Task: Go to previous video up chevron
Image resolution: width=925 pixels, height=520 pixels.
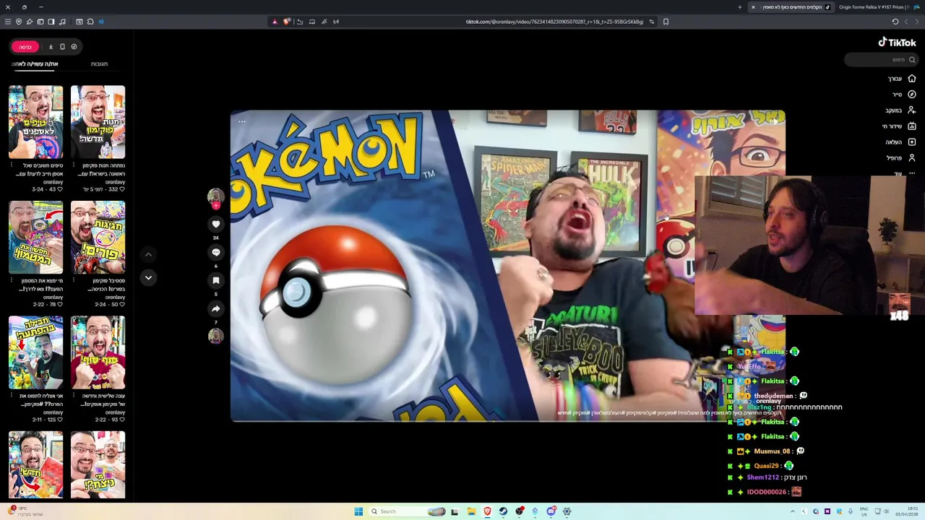Action: tap(148, 255)
